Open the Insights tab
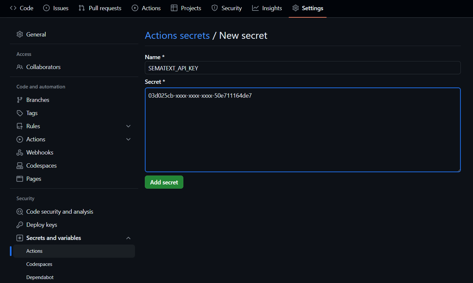Viewport: 473px width, 283px height. [267, 8]
